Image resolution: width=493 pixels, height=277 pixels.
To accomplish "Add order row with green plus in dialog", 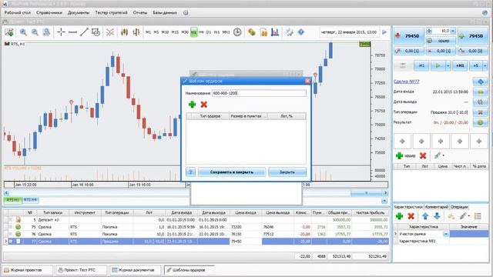I will click(x=192, y=105).
